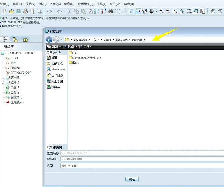Click the 新名称 new name input field

point(141,159)
